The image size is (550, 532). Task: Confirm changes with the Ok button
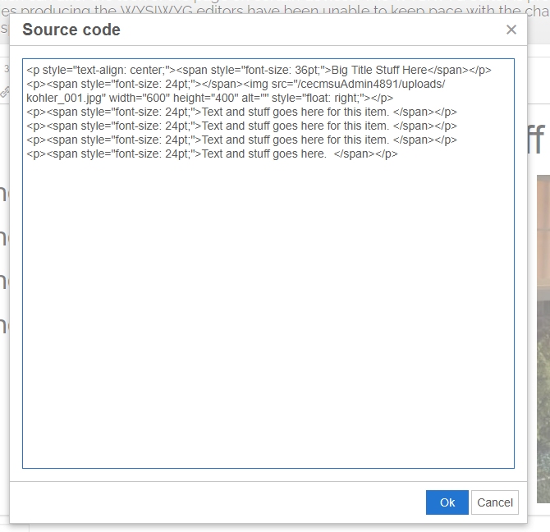(x=447, y=502)
